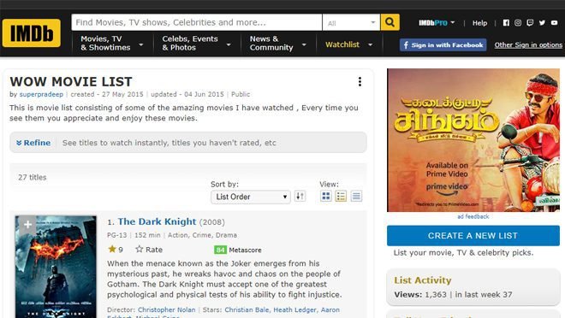Expand Movies, TV & Showtimes menu
This screenshot has height=318, width=565.
112,43
